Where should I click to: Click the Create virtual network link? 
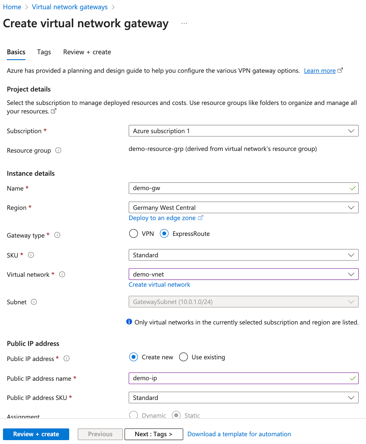[x=159, y=284]
